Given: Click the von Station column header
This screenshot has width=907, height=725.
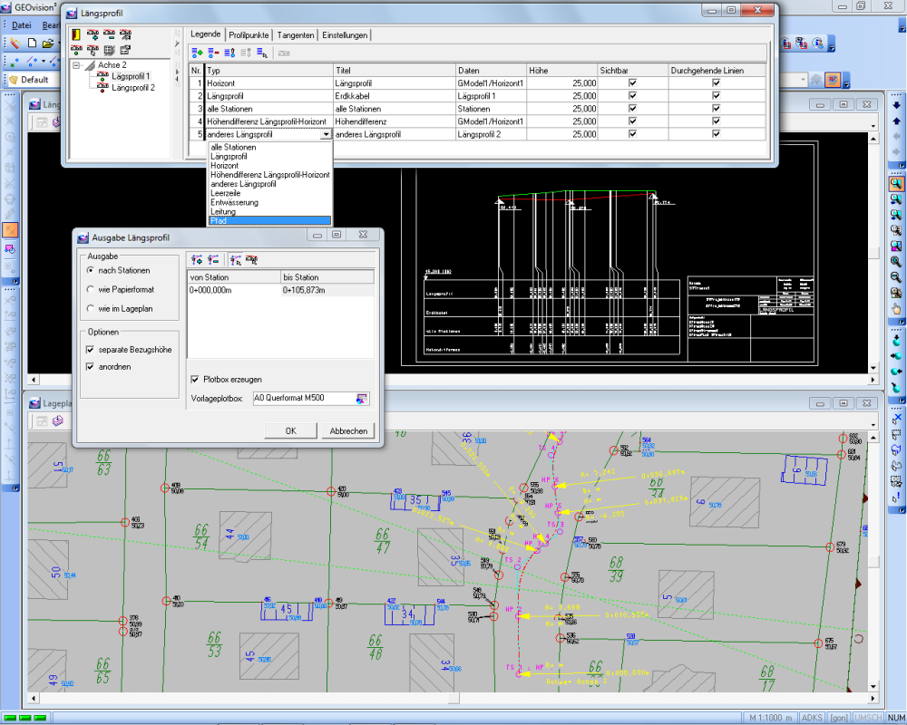Looking at the screenshot, I should 234,277.
